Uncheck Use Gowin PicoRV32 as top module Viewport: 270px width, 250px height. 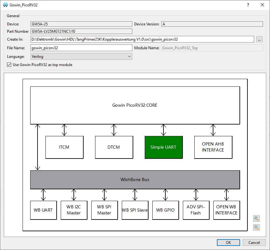coord(9,65)
